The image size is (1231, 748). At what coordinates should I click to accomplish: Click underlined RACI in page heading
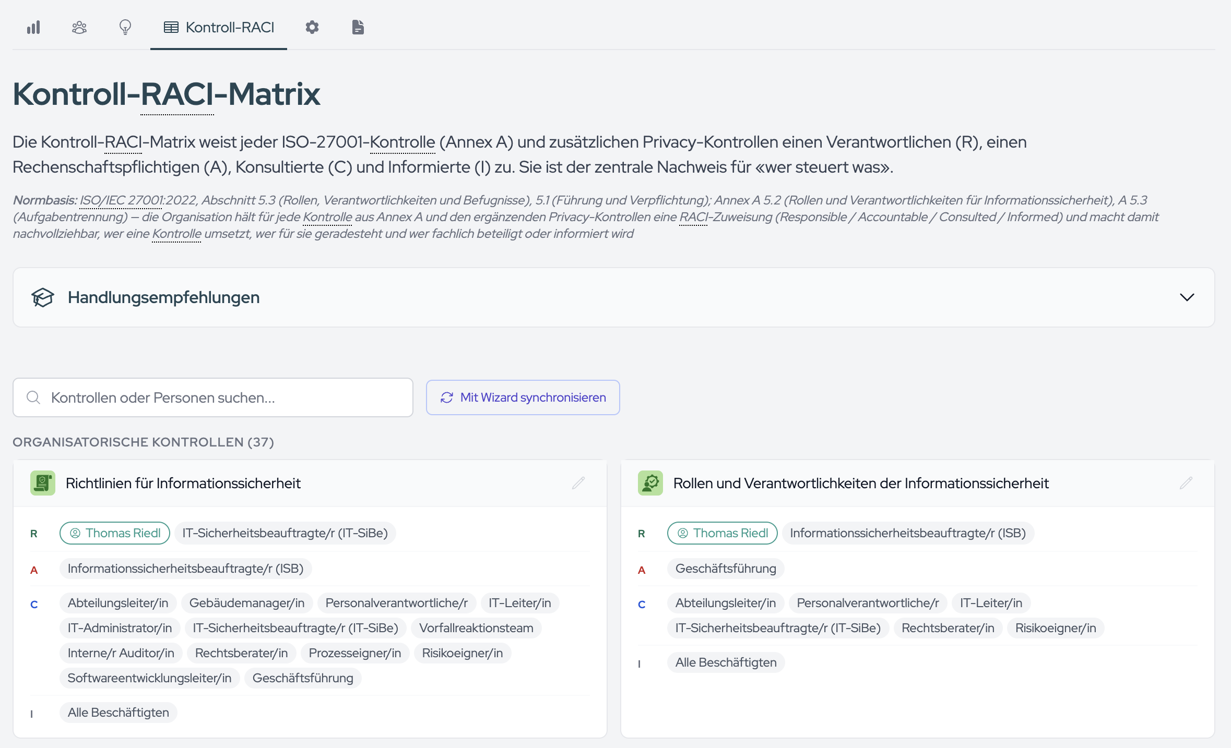click(x=177, y=94)
